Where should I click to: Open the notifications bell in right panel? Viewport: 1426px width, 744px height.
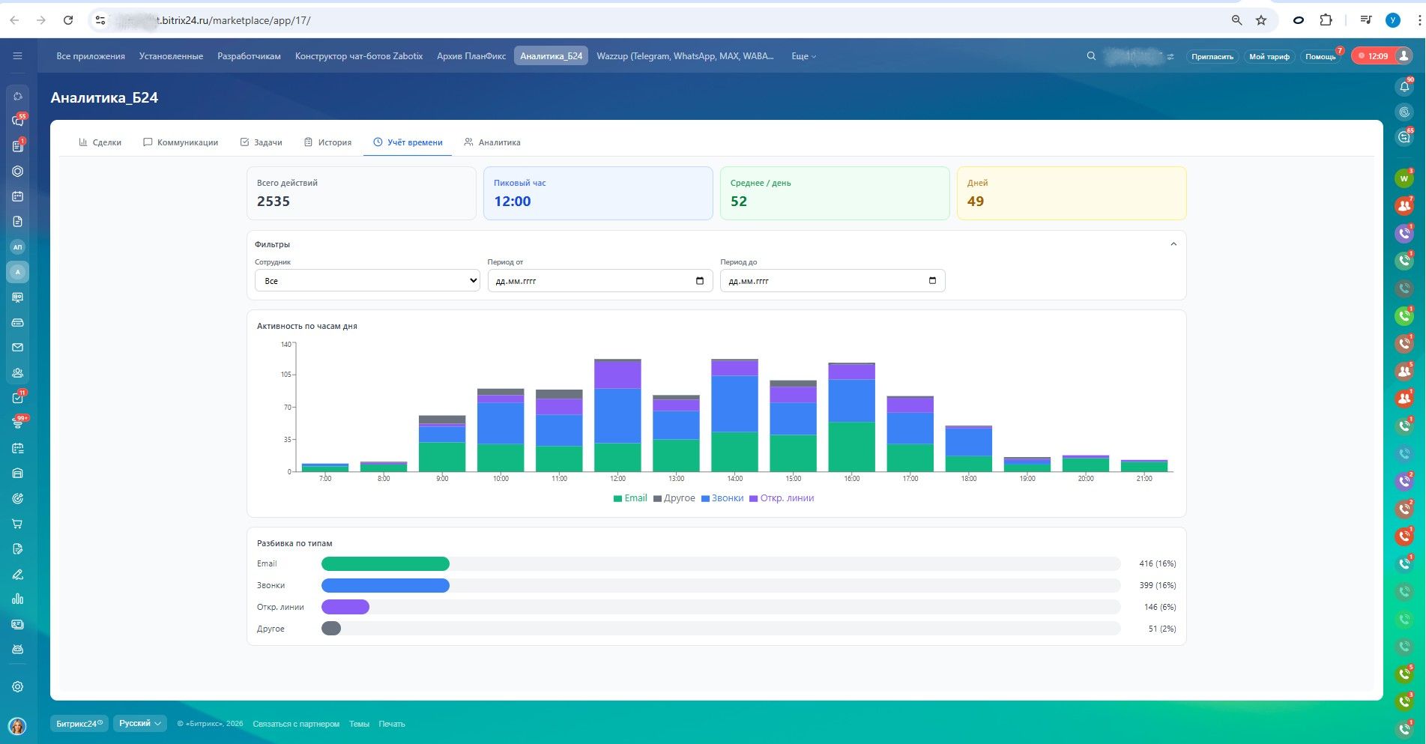(1404, 87)
